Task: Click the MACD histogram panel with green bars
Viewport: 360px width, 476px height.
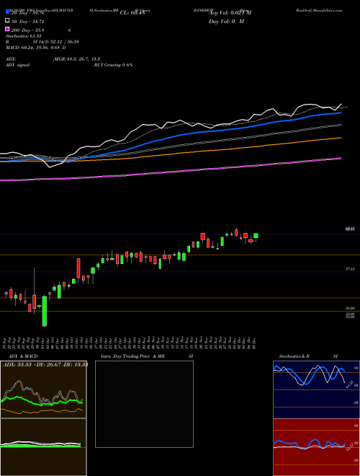Action: (x=43, y=447)
